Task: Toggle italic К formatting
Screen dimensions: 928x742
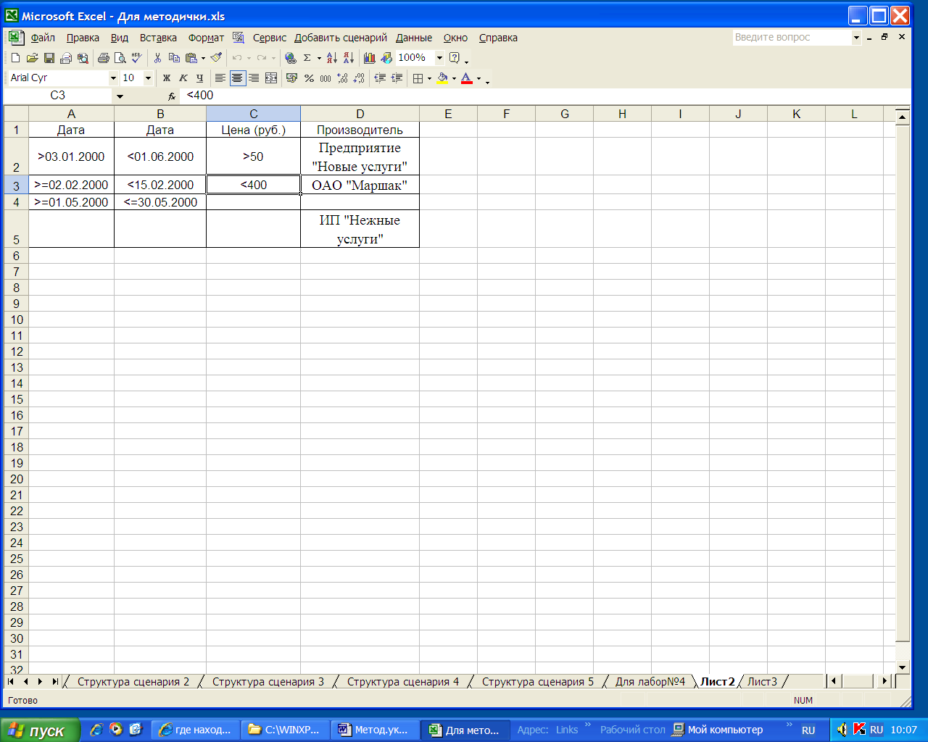Action: click(x=183, y=78)
